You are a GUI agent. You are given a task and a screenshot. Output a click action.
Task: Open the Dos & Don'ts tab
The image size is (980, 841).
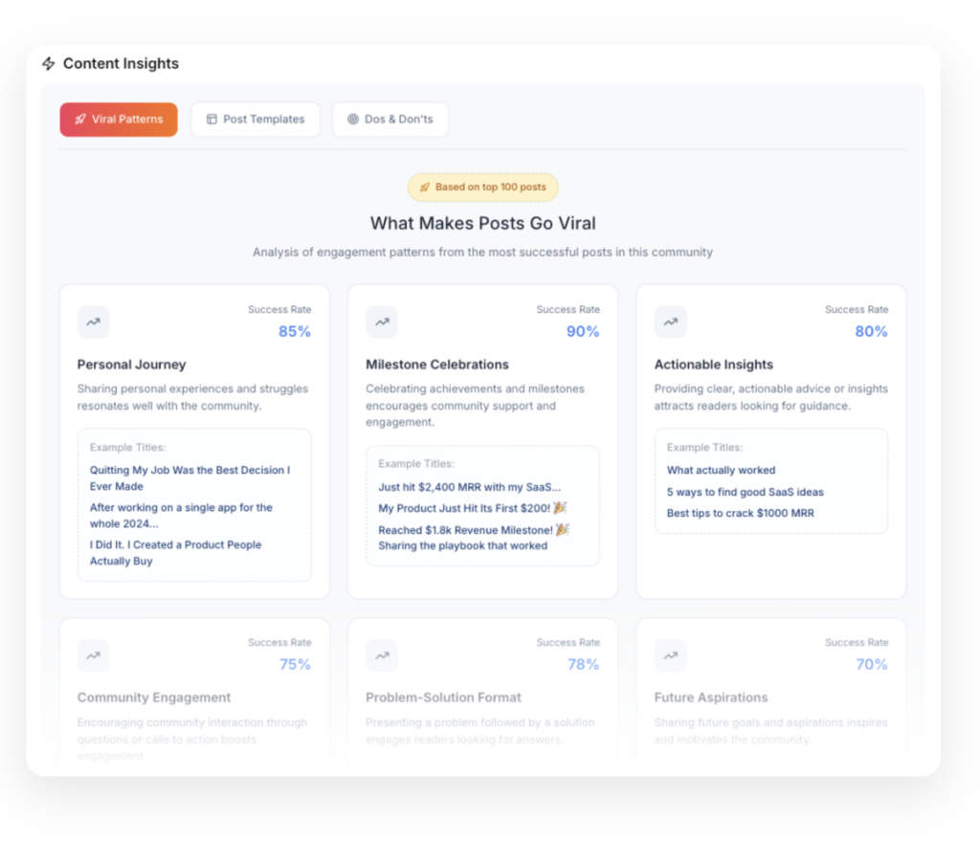pyautogui.click(x=390, y=120)
